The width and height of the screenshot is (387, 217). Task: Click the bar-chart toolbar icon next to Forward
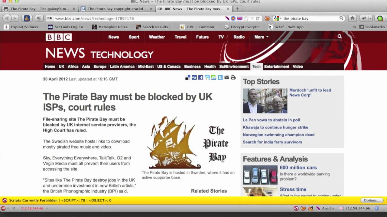point(27,18)
